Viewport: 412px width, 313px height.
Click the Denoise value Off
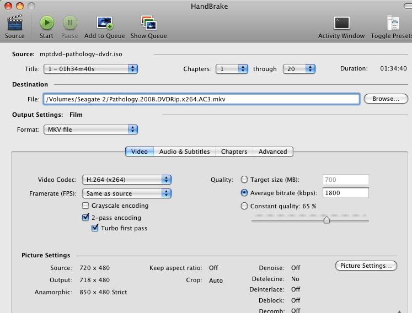click(x=296, y=268)
